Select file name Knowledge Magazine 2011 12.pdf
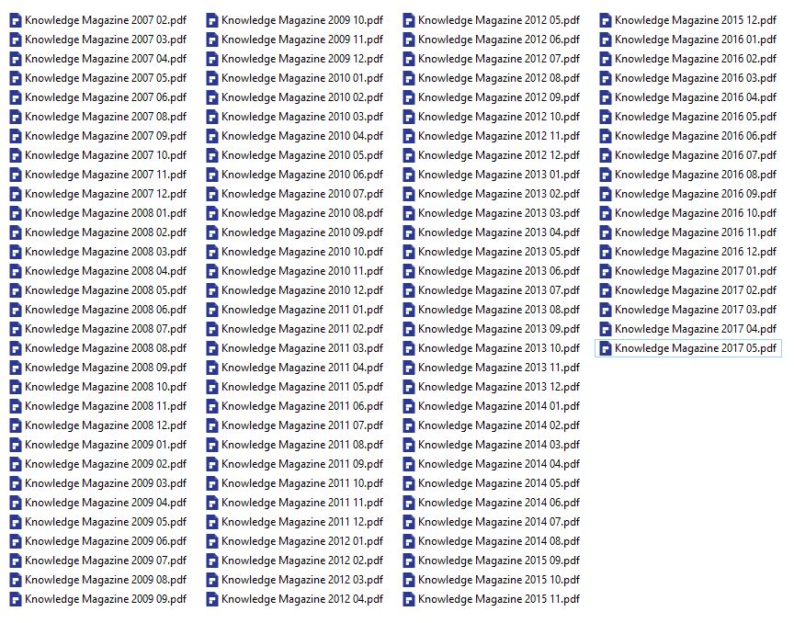794x623 pixels. pos(301,522)
